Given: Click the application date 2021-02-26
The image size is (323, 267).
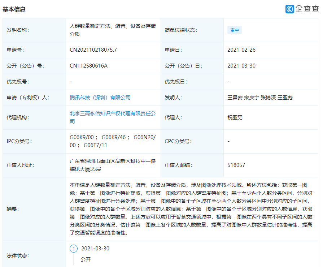Looking at the screenshot, I should [241, 50].
